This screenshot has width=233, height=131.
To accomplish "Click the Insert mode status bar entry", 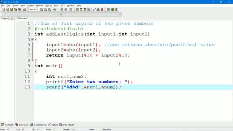I will coord(92,130).
